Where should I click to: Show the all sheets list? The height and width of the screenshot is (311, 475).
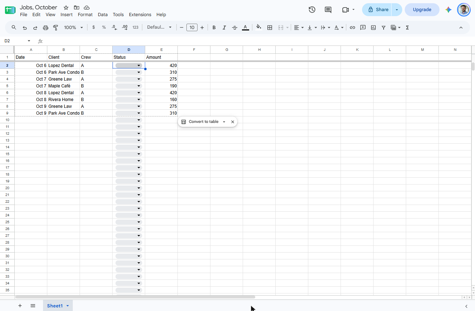[33, 306]
